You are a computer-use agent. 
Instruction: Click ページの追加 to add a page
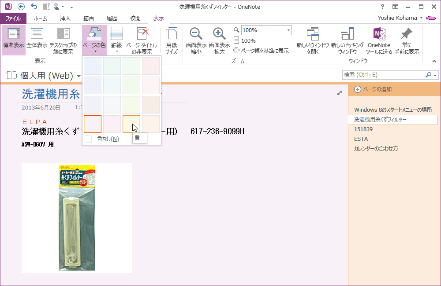[373, 89]
